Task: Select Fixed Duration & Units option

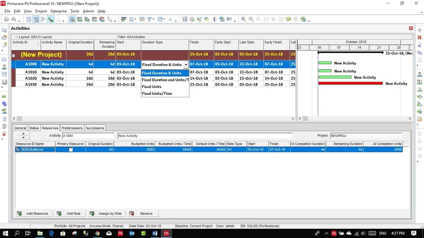Action: [x=165, y=73]
